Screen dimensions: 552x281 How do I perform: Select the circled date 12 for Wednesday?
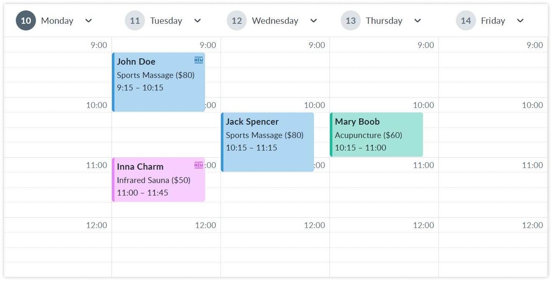click(x=237, y=20)
